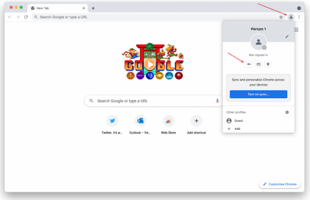310x200 pixels.
Task: Bookmark this page with the star icon
Action: click(x=281, y=17)
